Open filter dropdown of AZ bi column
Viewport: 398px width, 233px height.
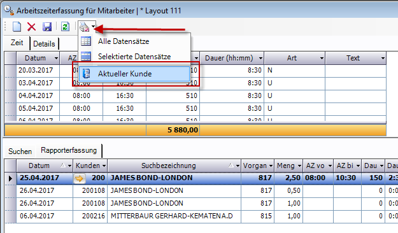(x=358, y=166)
